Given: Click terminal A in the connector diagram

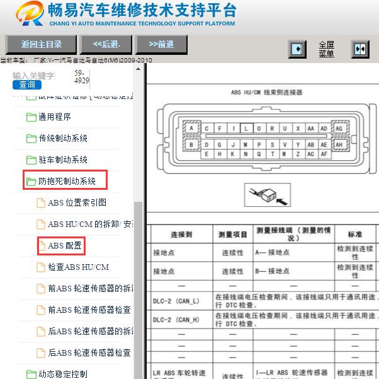Looking at the screenshot, I should coord(191,128).
